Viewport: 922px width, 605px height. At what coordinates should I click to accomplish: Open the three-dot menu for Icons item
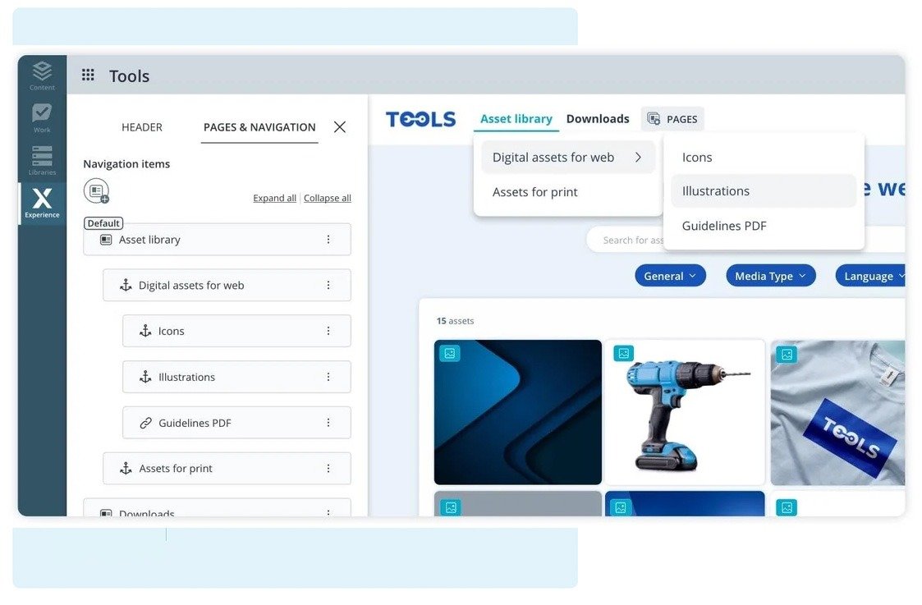tap(328, 331)
